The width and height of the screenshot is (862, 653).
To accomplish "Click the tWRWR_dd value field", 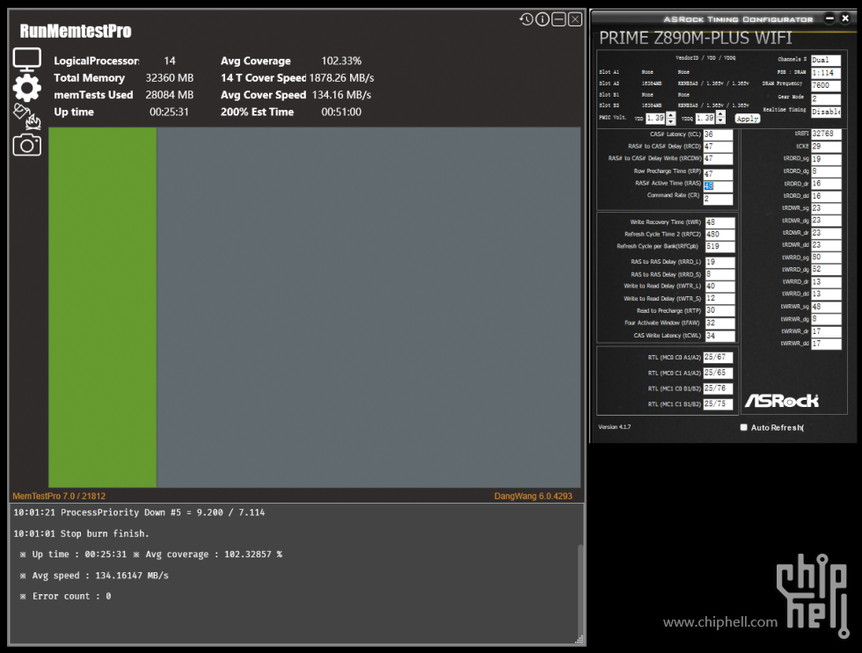I will pyautogui.click(x=826, y=344).
